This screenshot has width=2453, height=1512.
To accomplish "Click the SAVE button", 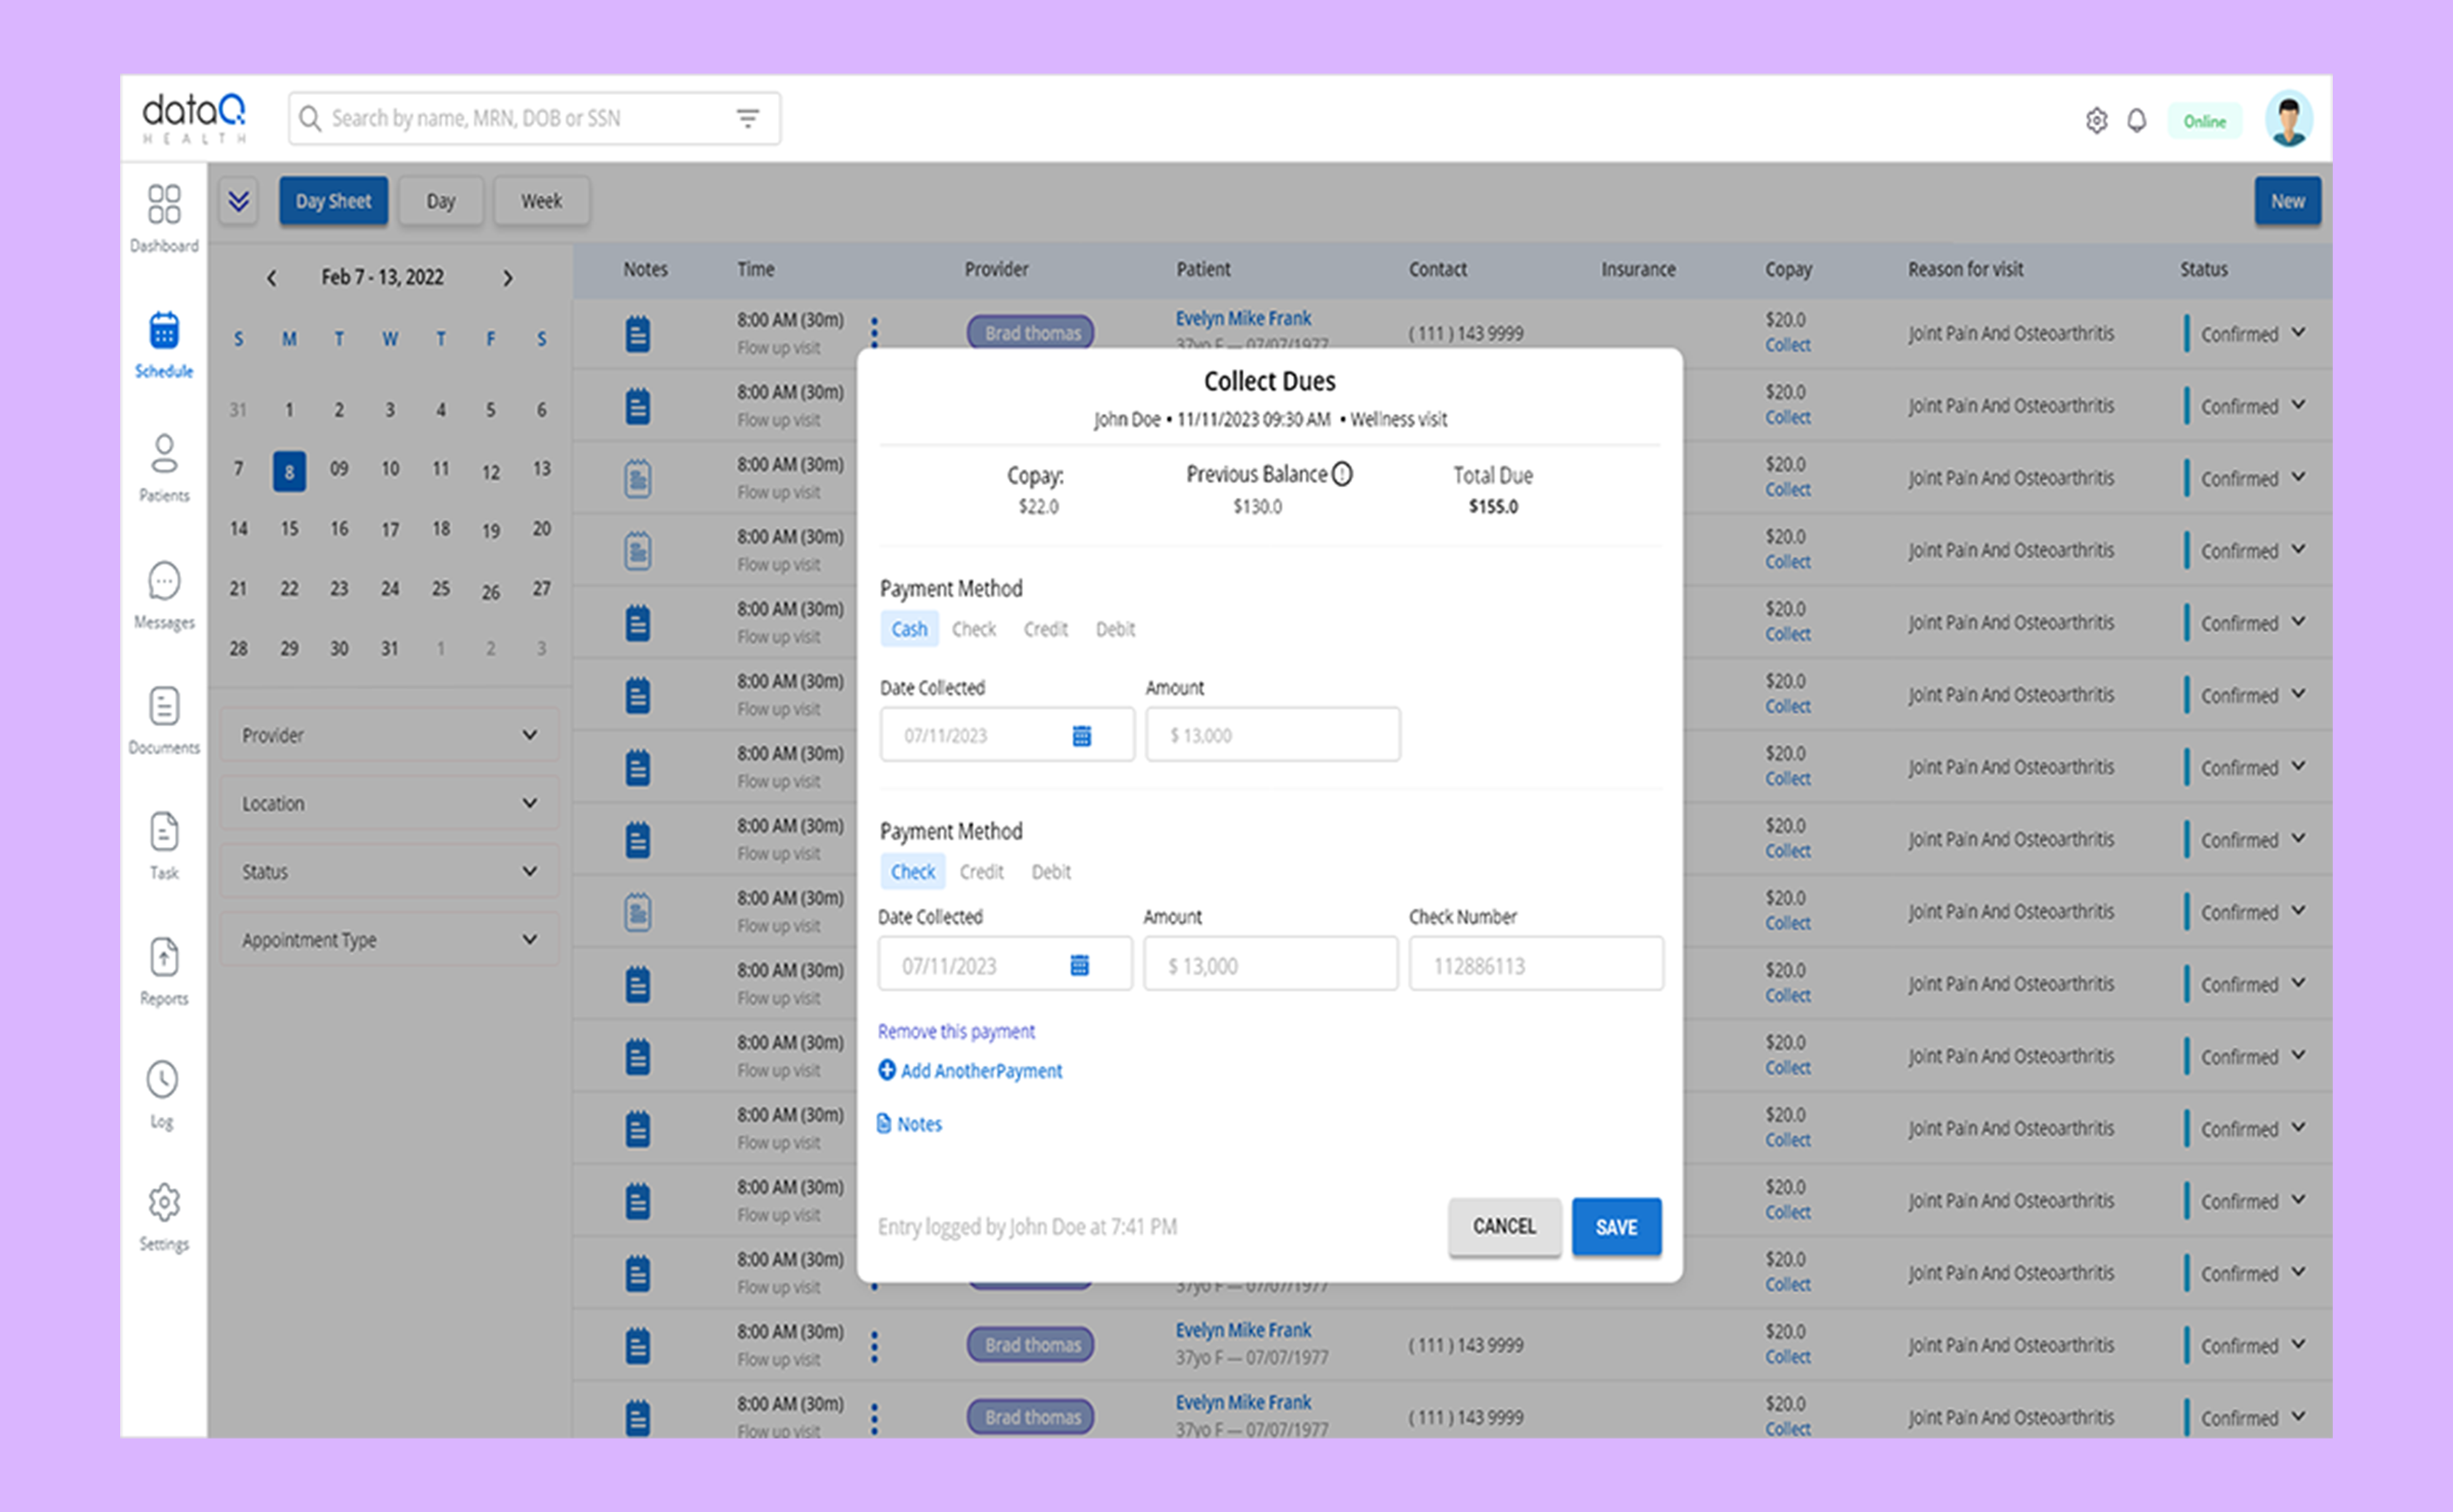I will click(1616, 1227).
